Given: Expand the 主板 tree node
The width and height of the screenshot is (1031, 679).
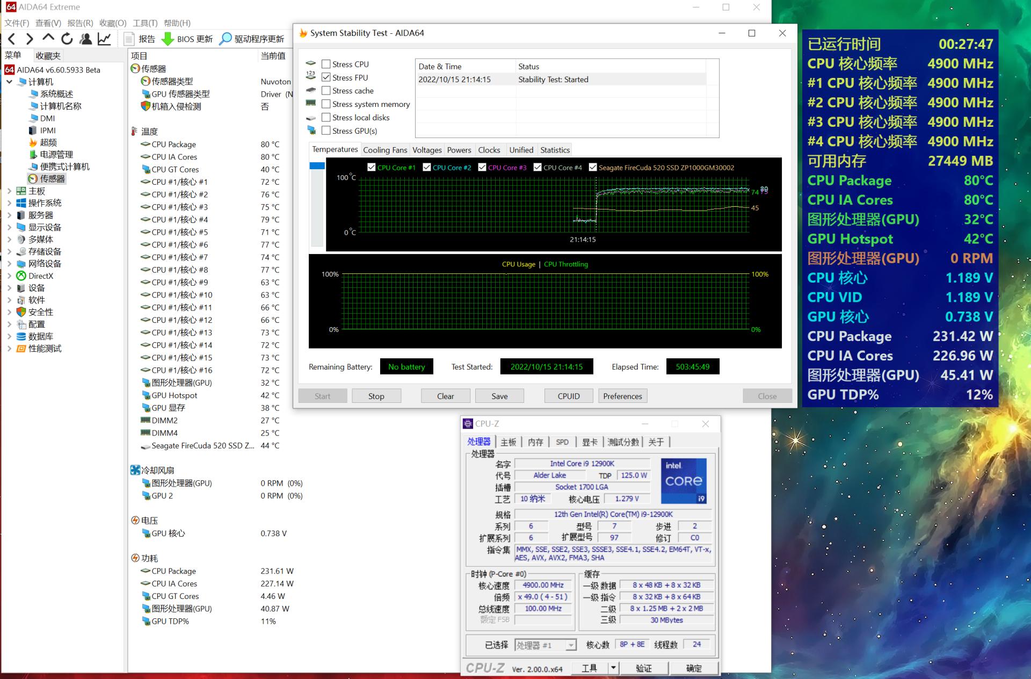Looking at the screenshot, I should pos(9,191).
